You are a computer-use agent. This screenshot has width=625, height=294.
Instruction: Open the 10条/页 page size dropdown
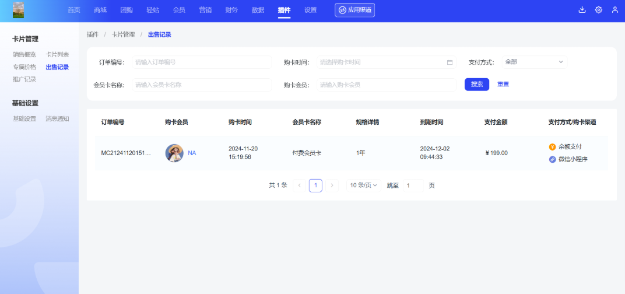point(363,185)
